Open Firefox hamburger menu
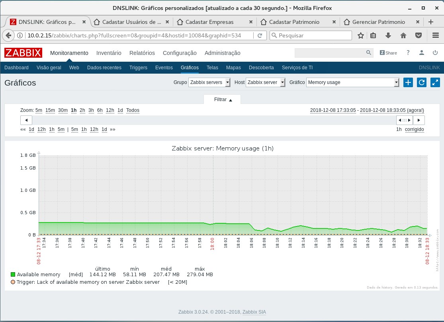This screenshot has height=322, width=444. [436, 35]
